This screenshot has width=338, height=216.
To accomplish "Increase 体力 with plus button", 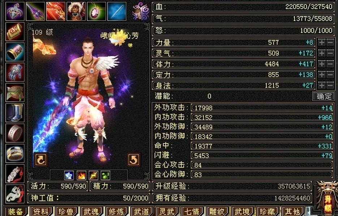I will [322, 64].
